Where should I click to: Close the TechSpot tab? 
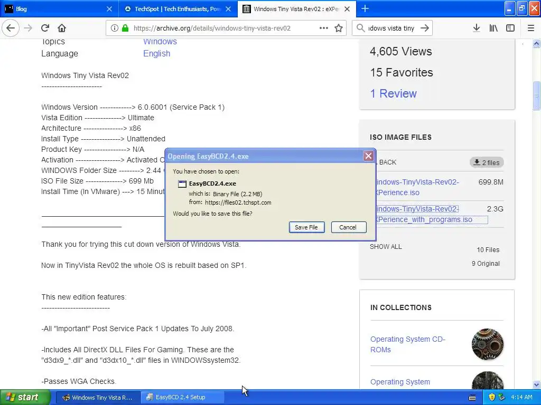[228, 9]
